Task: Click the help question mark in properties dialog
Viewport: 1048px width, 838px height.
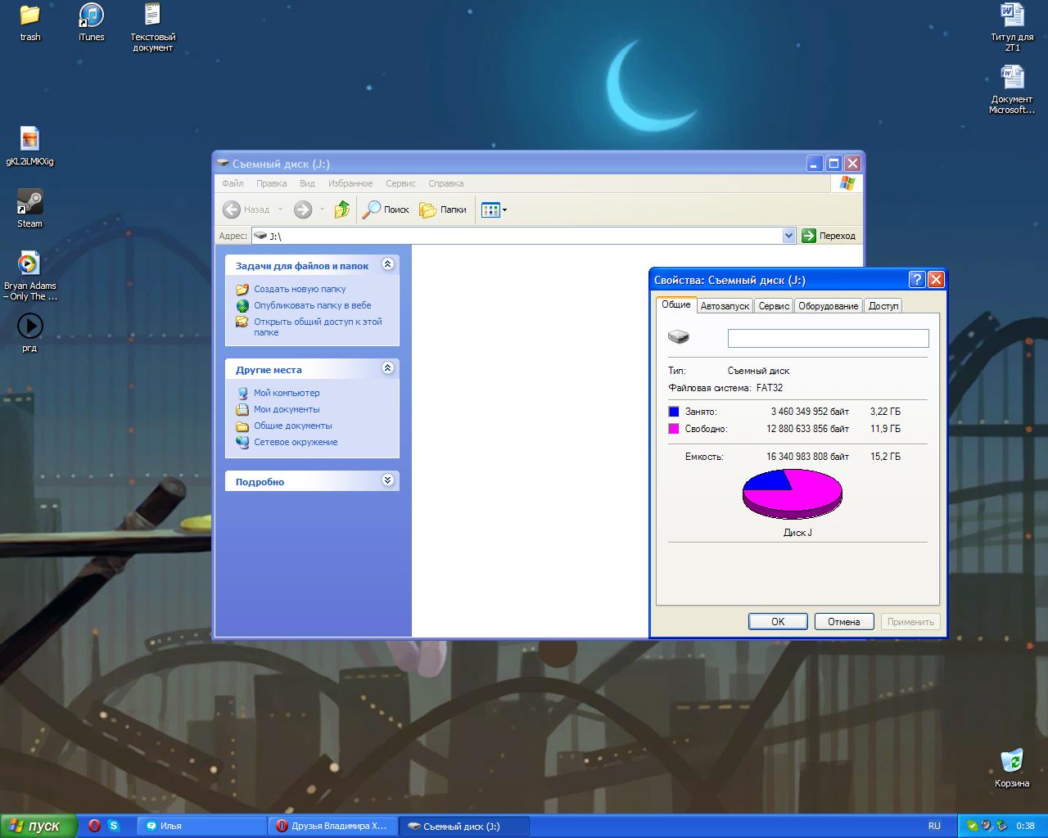Action: (x=917, y=280)
